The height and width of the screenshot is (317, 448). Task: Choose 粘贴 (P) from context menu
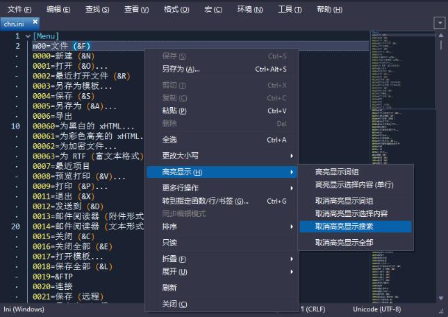[174, 111]
